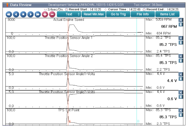Adjust scale arrows for TPS Set Point graph
Image resolution: width=188 pixels, height=128 pixels.
coord(181,115)
